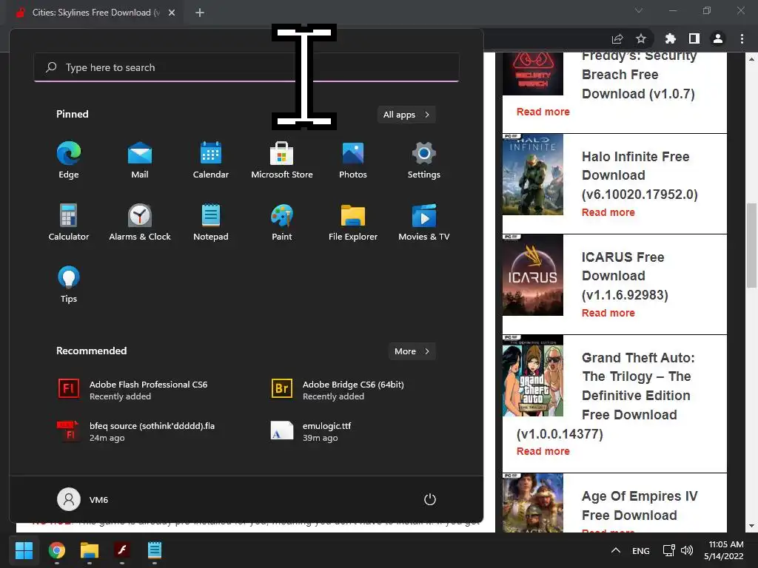
Task: Open the VM6 user account menu
Action: coord(83,499)
